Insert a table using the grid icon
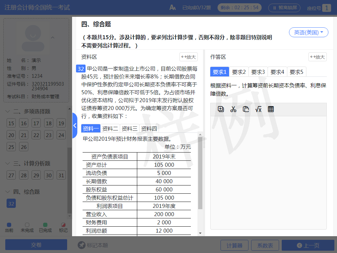This screenshot has height=253, width=337. (x=271, y=109)
